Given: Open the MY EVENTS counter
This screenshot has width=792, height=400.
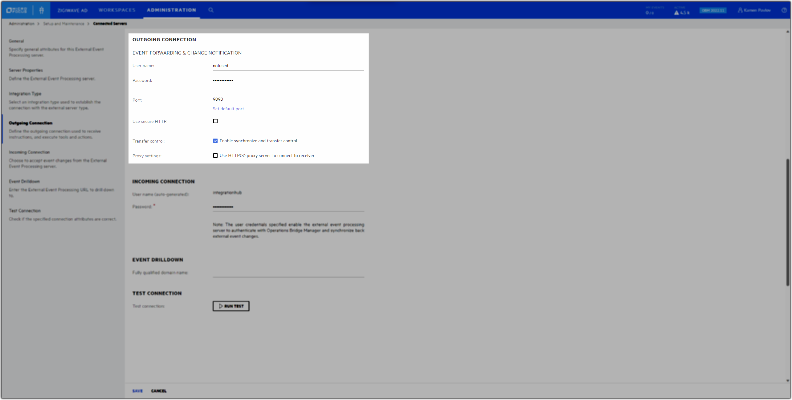Looking at the screenshot, I should coord(650,11).
